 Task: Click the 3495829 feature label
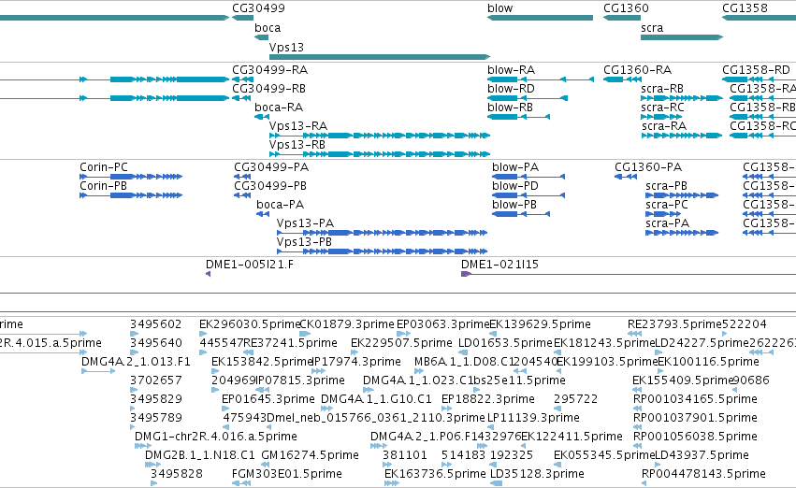tap(156, 399)
